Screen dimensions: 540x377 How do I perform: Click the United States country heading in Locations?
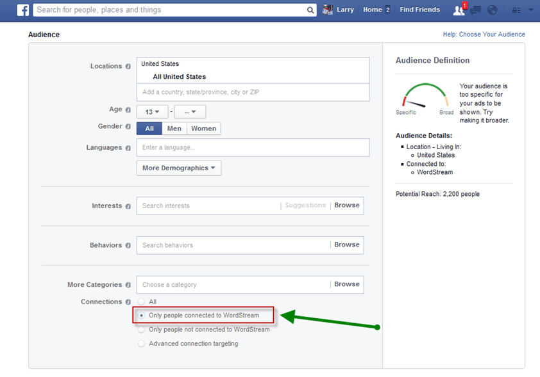point(160,64)
